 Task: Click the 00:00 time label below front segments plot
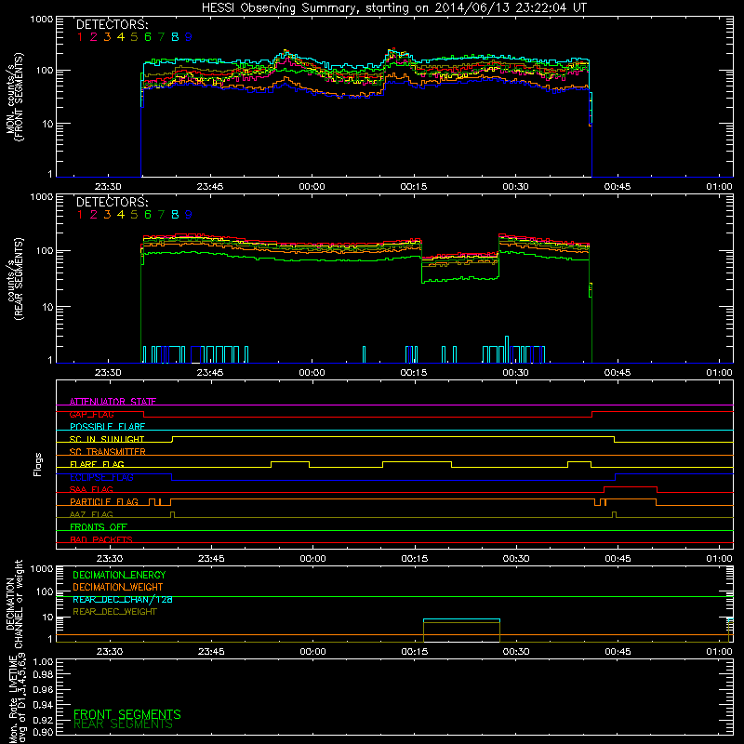click(x=312, y=187)
